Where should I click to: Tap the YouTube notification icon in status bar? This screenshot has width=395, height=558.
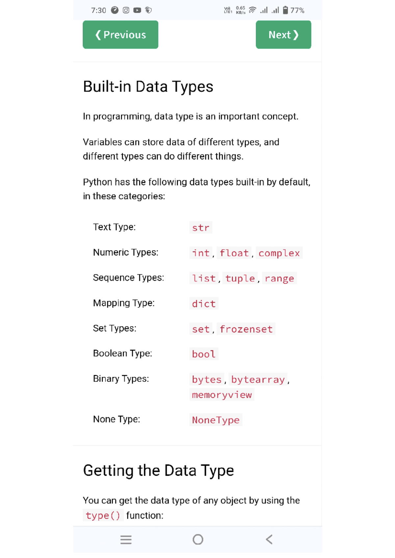(x=137, y=10)
